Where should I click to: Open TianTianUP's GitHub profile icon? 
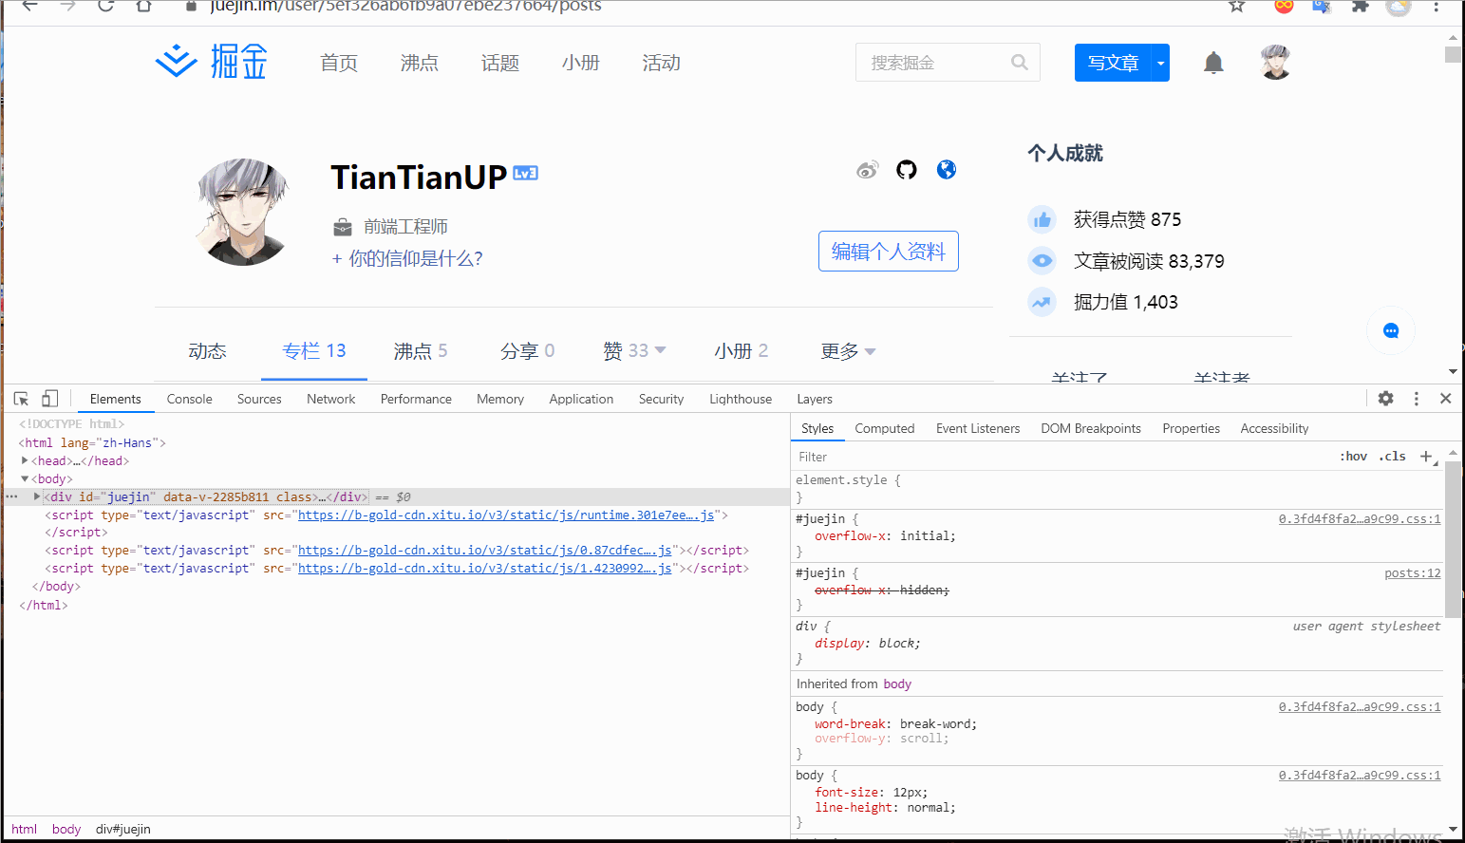906,169
